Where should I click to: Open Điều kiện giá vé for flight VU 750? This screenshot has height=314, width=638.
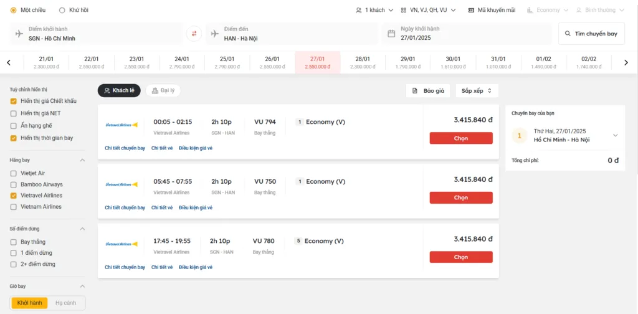196,207
